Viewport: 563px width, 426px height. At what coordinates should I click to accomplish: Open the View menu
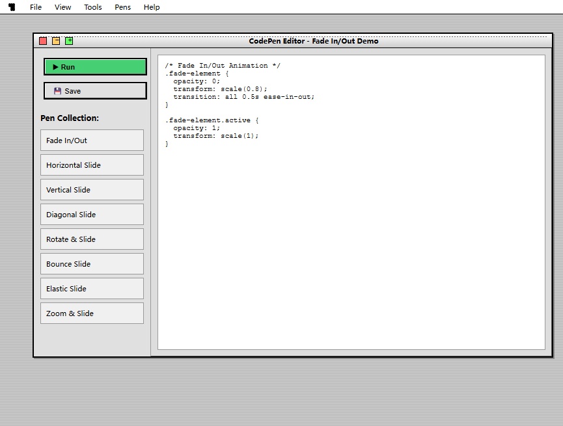coord(63,7)
